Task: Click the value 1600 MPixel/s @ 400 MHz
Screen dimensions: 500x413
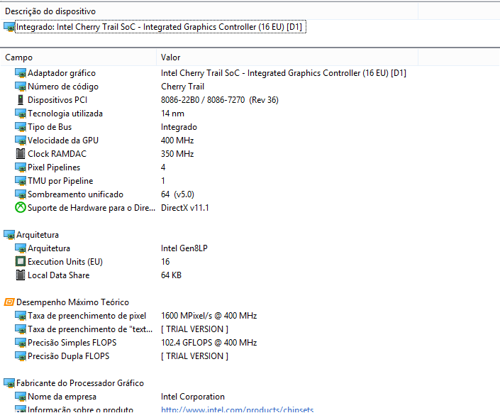Action: 209,316
